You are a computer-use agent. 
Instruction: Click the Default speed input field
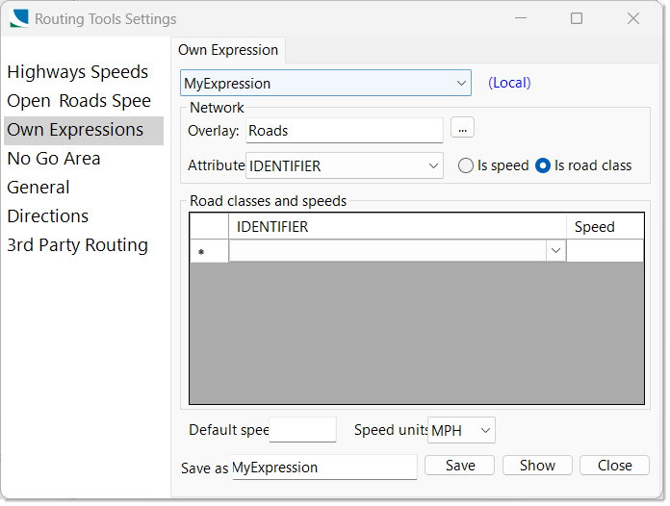coord(302,430)
